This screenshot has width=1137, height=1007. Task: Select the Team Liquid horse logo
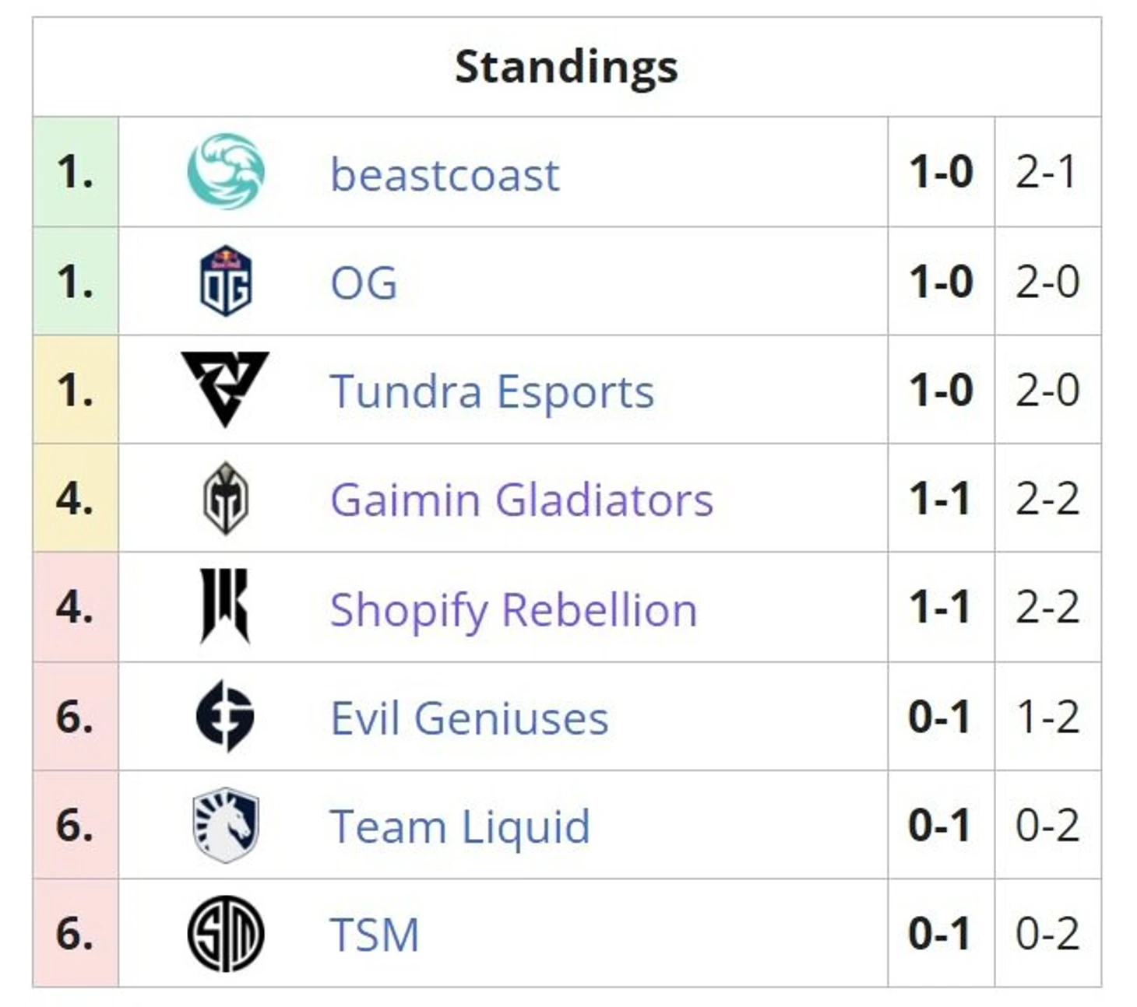point(226,825)
